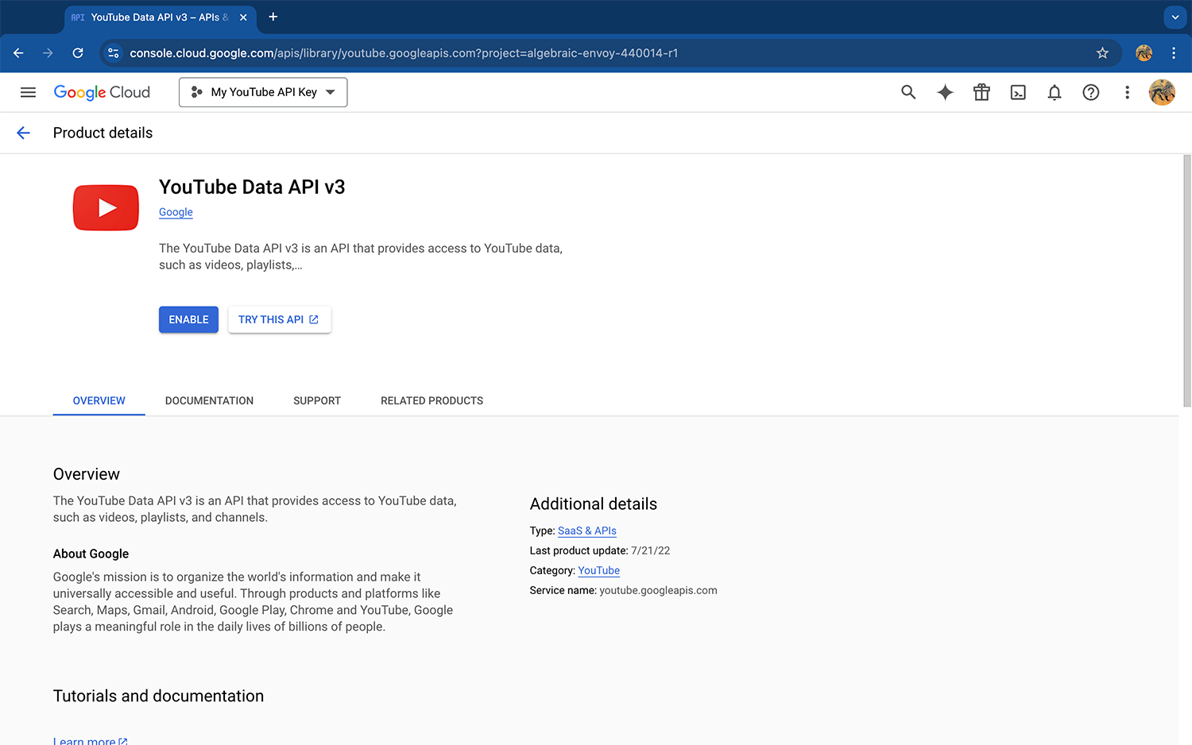The height and width of the screenshot is (745, 1192).
Task: Open the Chrome three-dot menu
Action: point(1174,53)
